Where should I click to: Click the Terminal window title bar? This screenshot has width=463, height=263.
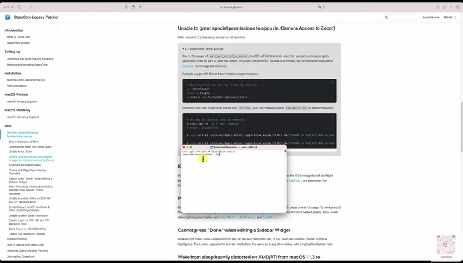coord(234,147)
